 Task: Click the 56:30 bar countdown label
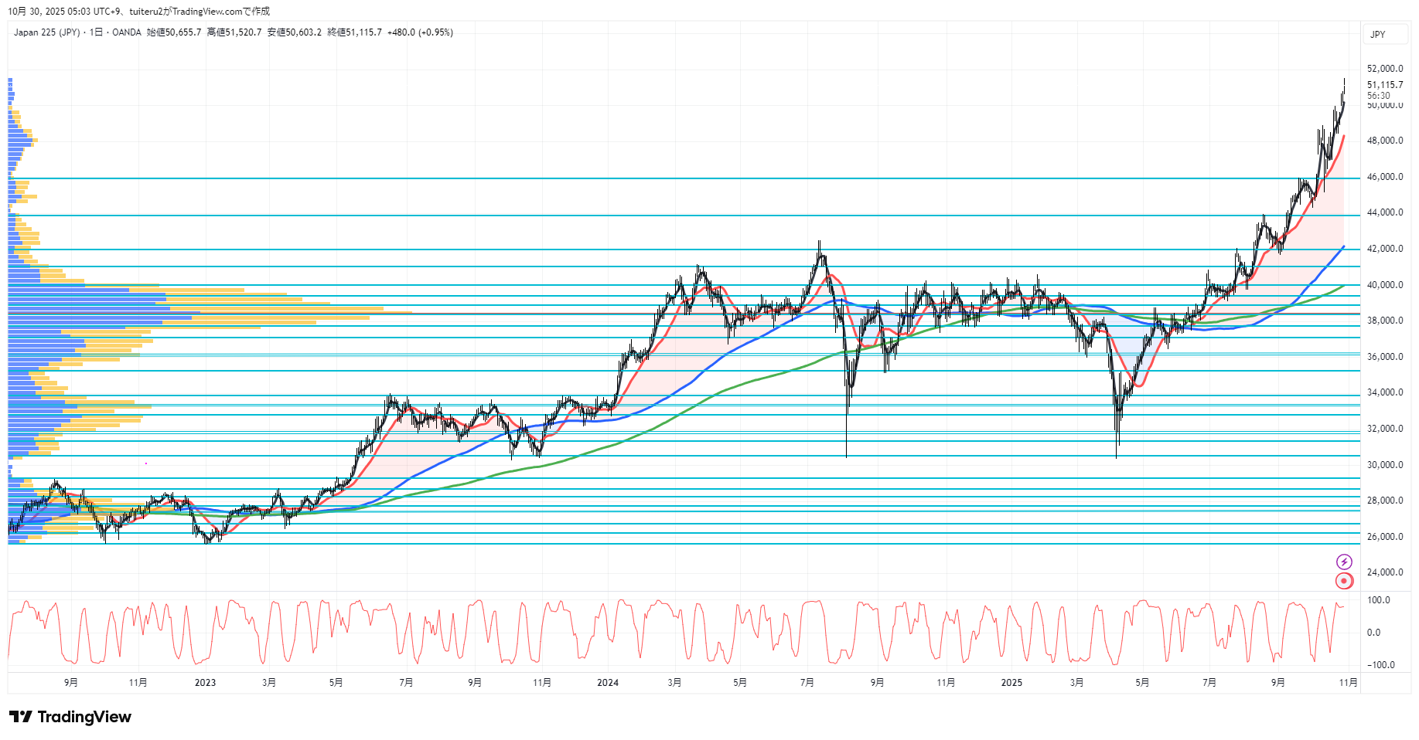click(1378, 96)
